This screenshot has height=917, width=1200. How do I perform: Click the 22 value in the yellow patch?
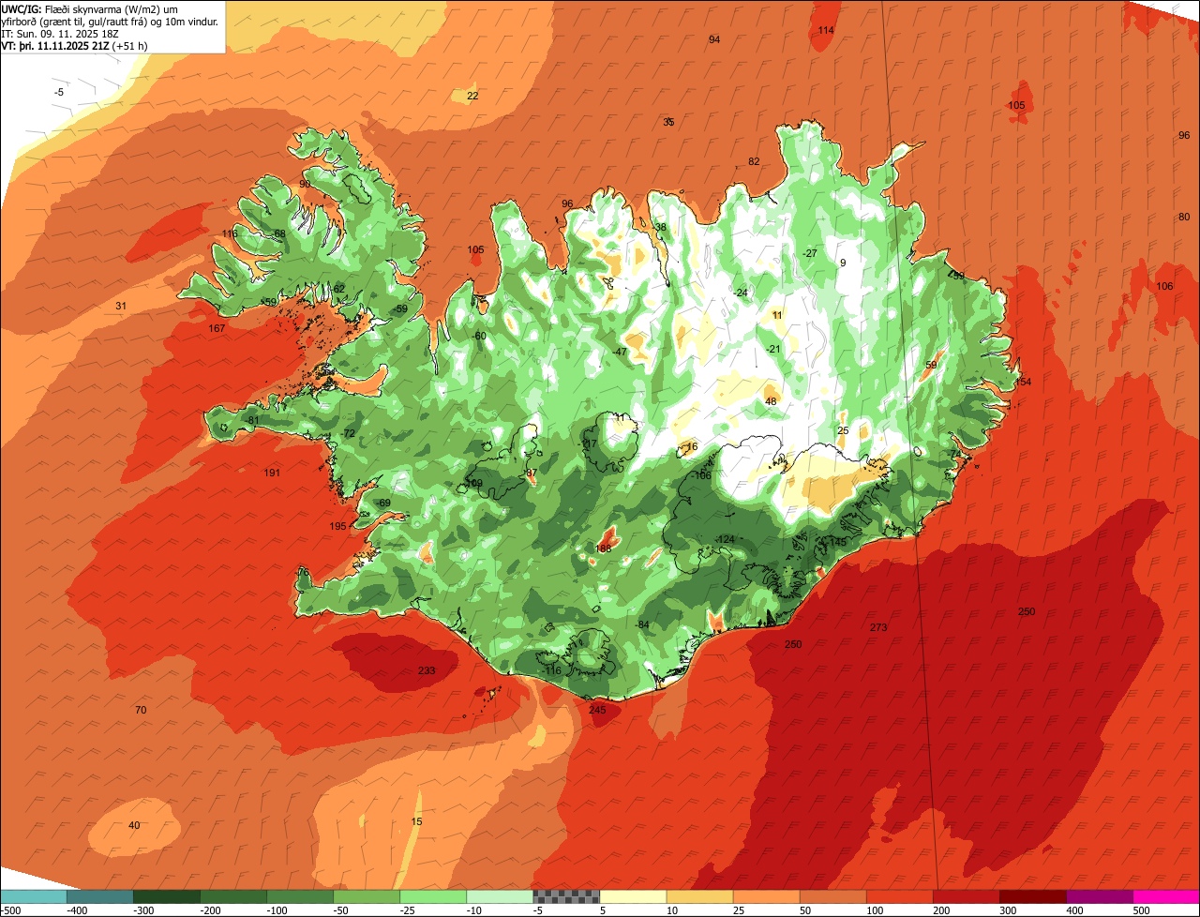(472, 96)
